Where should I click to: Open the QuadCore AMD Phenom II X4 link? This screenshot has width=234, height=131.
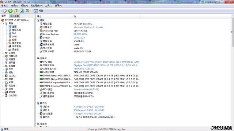(x=106, y=61)
